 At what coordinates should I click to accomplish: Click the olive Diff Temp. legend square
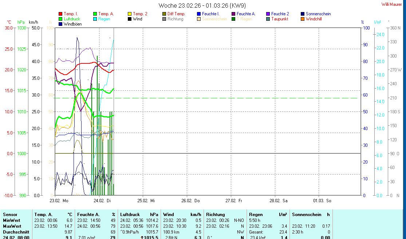tap(164, 14)
